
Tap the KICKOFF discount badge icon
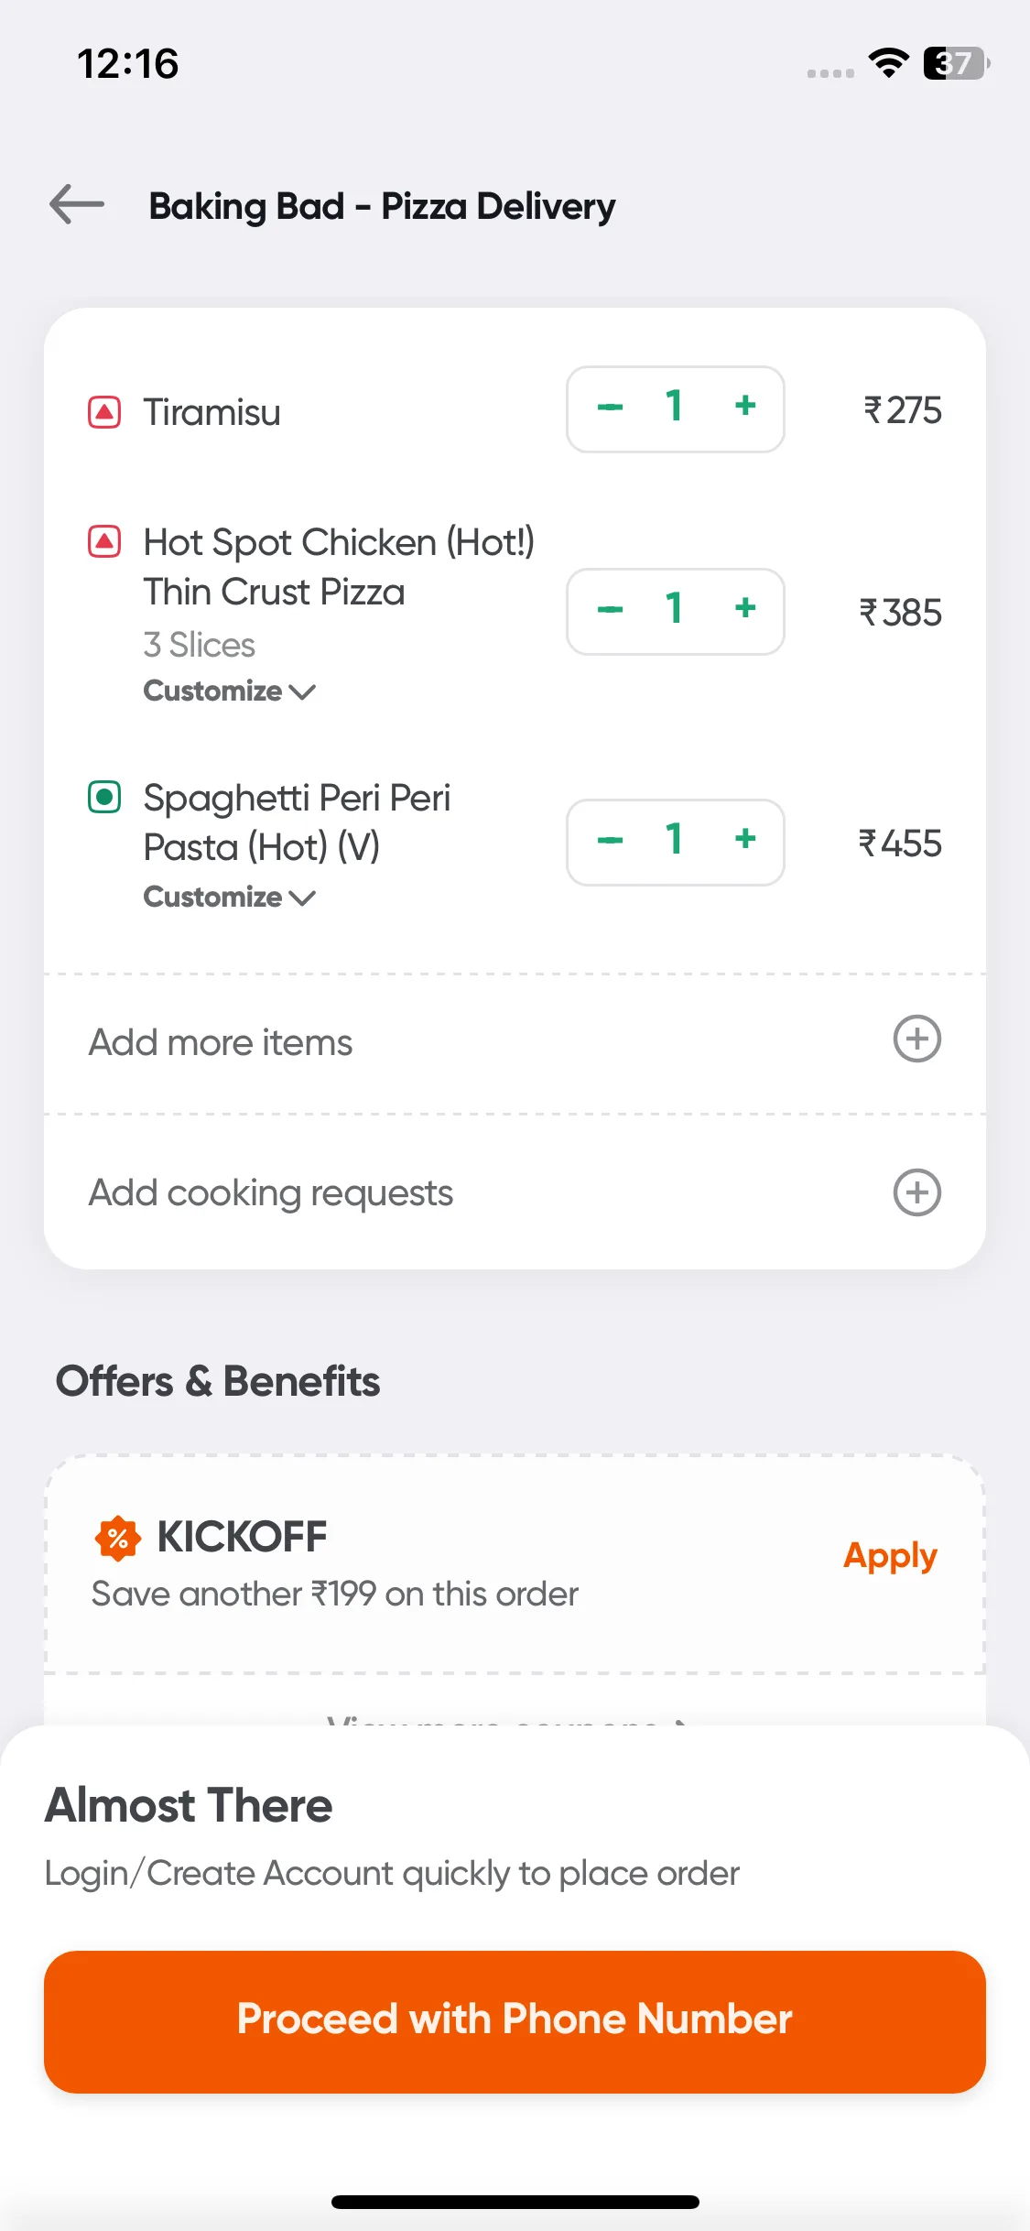coord(118,1538)
